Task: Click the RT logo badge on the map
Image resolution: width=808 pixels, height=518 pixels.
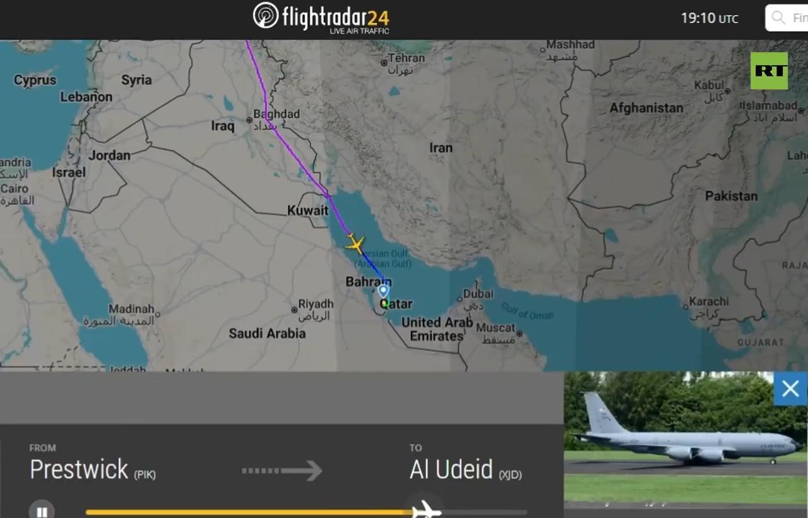Action: point(769,71)
